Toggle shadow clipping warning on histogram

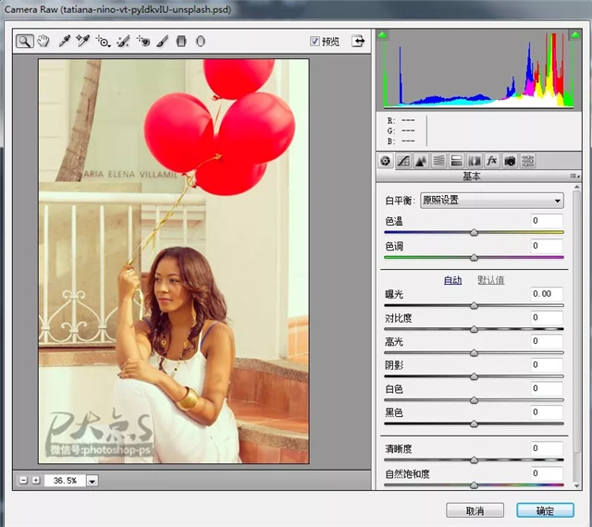[x=384, y=36]
